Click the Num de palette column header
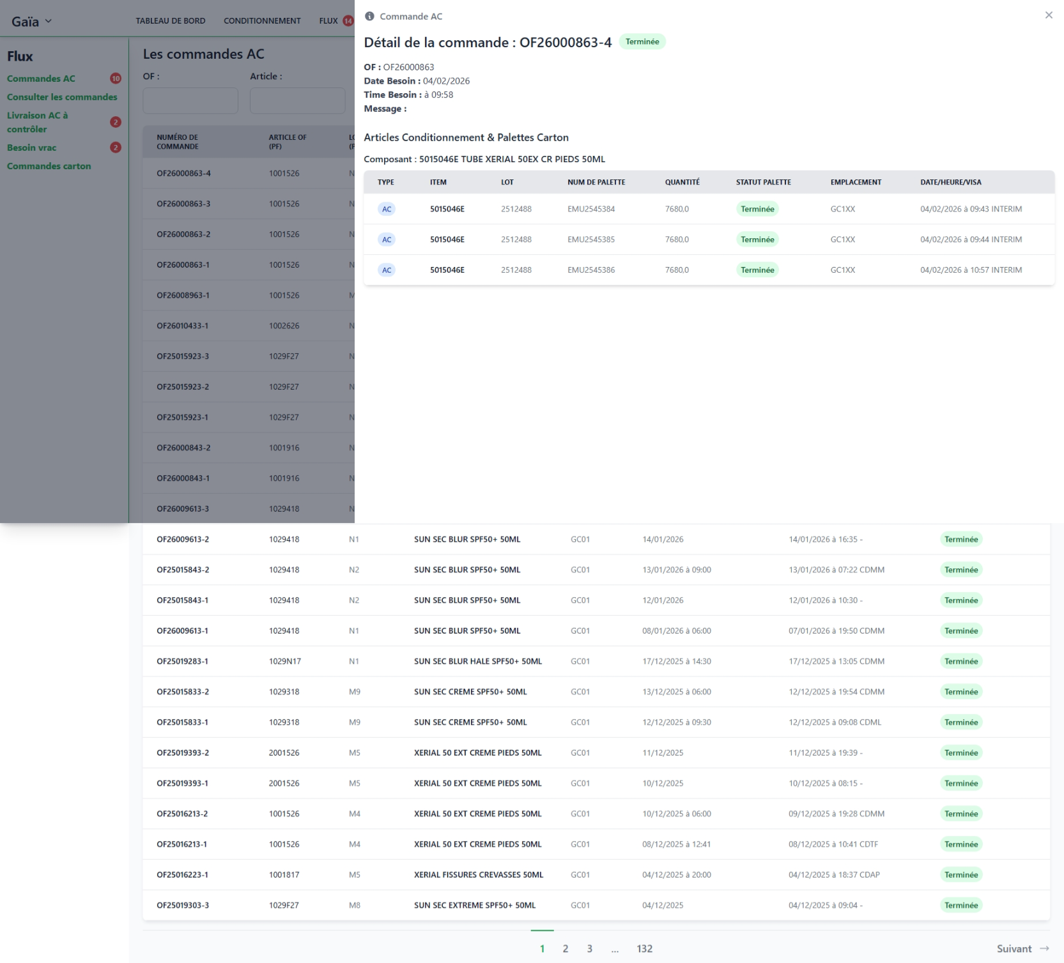The width and height of the screenshot is (1064, 963). [596, 182]
